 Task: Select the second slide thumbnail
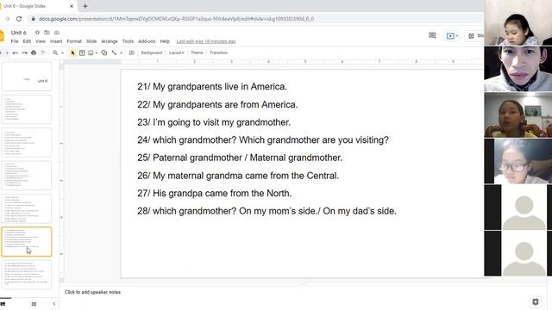click(27, 109)
